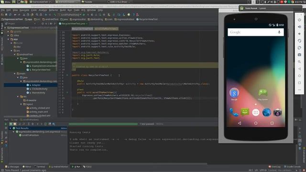Open the File menu
Viewport: 306px width, 172px height.
3,10
